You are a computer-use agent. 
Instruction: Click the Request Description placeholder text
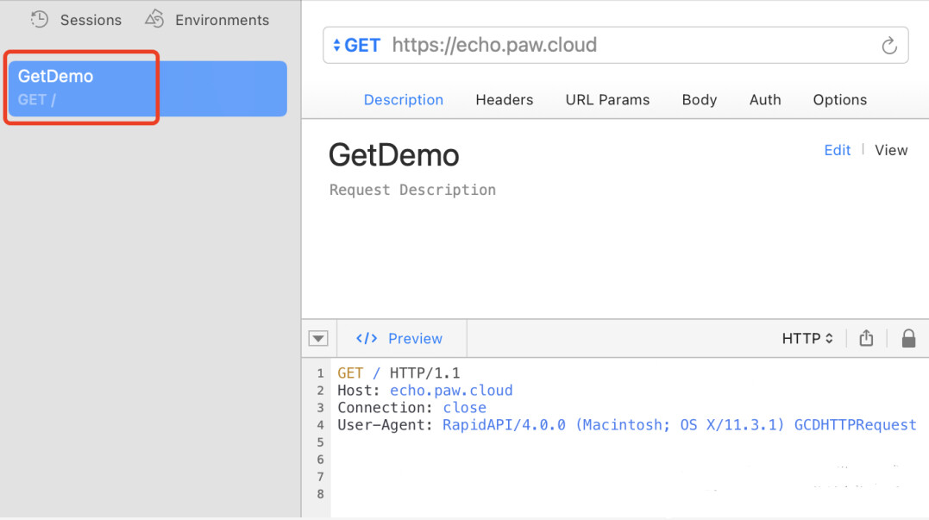click(x=412, y=190)
